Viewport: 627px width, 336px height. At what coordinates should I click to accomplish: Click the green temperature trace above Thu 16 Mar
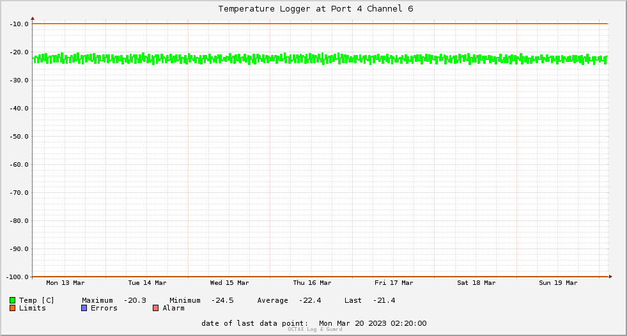click(312, 58)
